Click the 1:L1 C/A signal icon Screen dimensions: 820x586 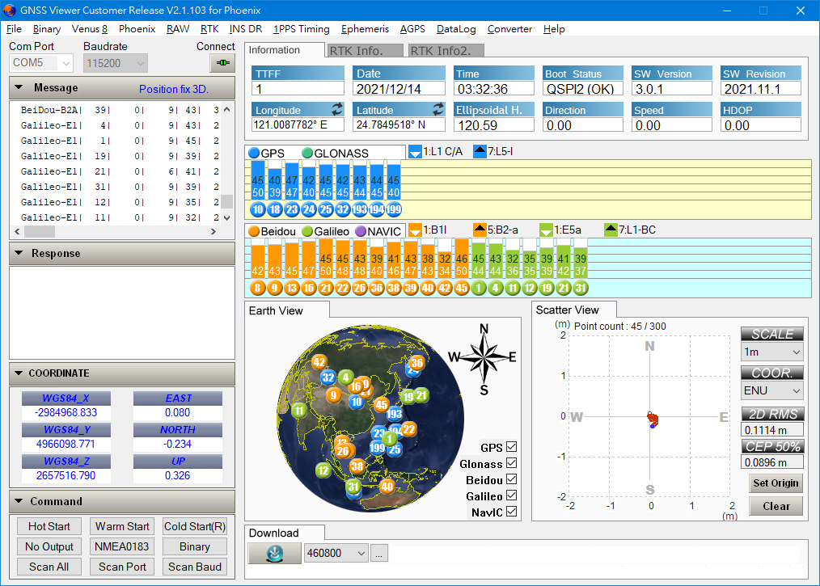coord(415,152)
